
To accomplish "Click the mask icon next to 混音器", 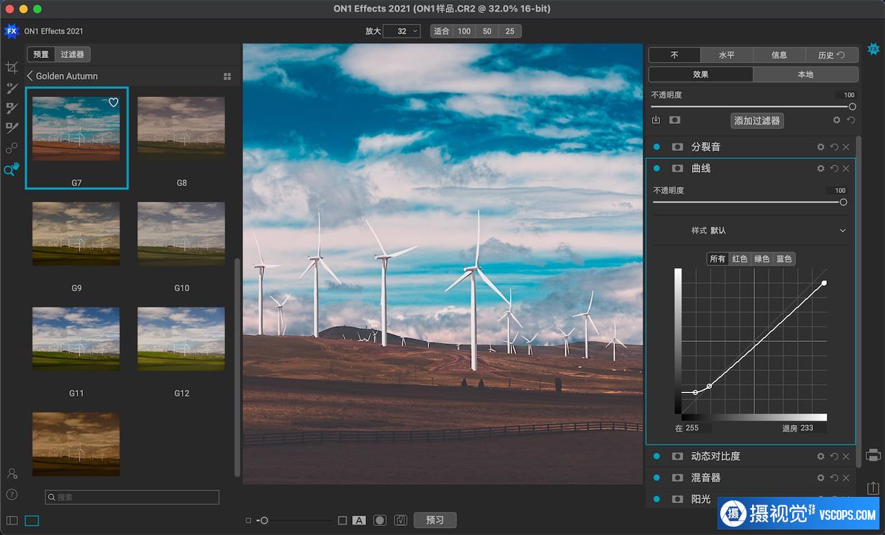I will (677, 478).
